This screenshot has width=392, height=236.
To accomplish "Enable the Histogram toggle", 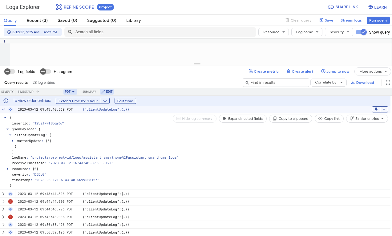I will point(45,71).
